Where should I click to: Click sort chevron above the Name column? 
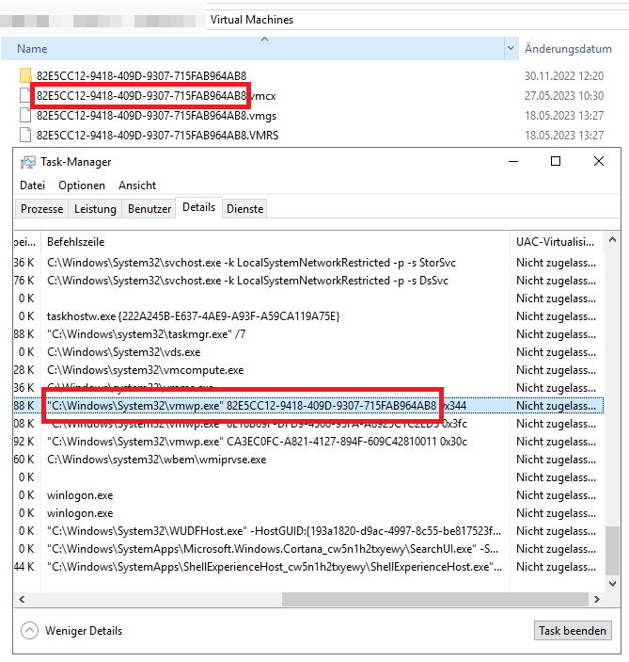(x=263, y=39)
